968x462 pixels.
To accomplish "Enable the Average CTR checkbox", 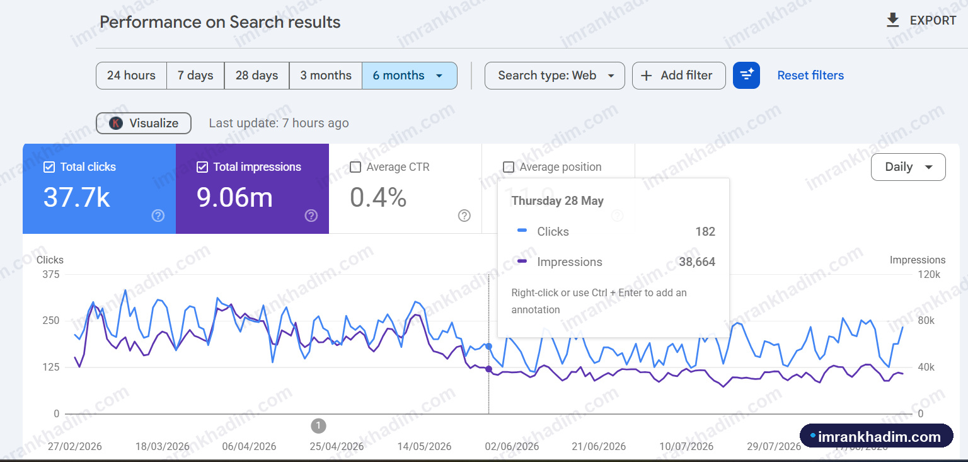I will 355,167.
